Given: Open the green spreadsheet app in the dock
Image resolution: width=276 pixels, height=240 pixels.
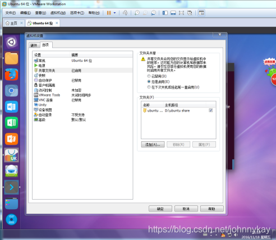Looking at the screenshot, I should point(12,123).
